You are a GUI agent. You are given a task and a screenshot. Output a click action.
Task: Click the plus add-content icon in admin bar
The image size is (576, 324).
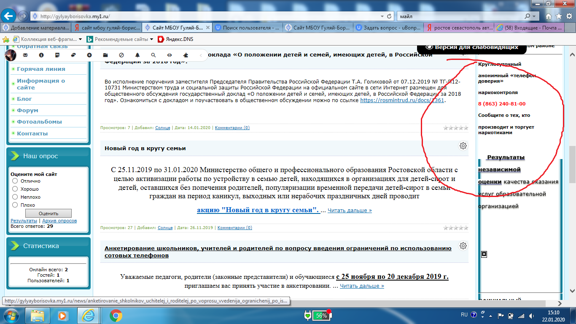pyautogui.click(x=89, y=55)
